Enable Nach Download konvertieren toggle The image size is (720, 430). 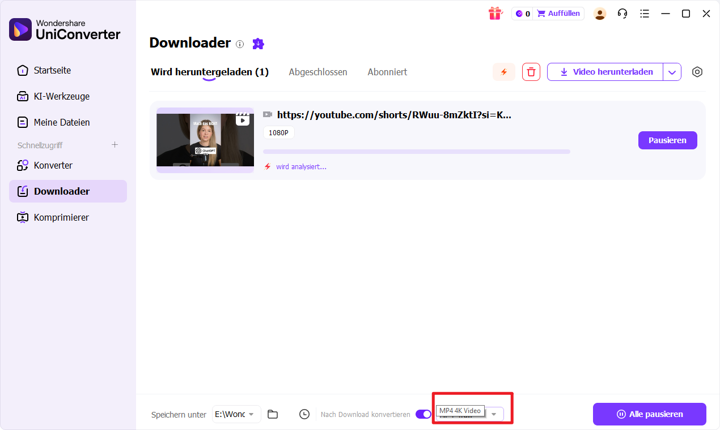pyautogui.click(x=423, y=414)
